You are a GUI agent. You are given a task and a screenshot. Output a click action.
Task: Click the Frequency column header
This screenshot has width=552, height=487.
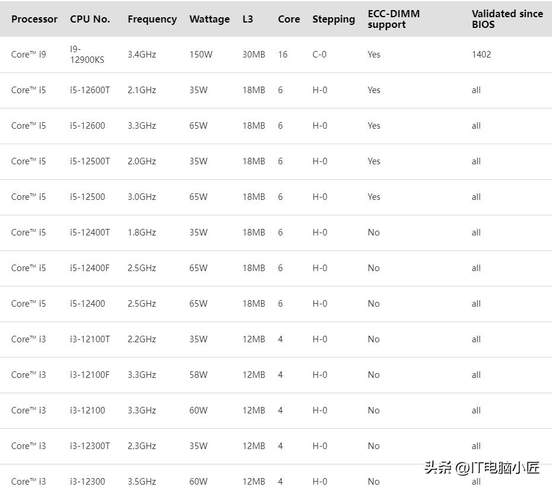tap(152, 20)
